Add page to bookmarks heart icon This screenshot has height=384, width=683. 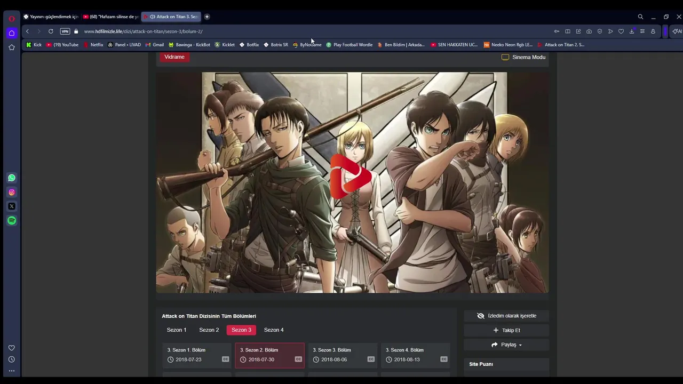[621, 31]
